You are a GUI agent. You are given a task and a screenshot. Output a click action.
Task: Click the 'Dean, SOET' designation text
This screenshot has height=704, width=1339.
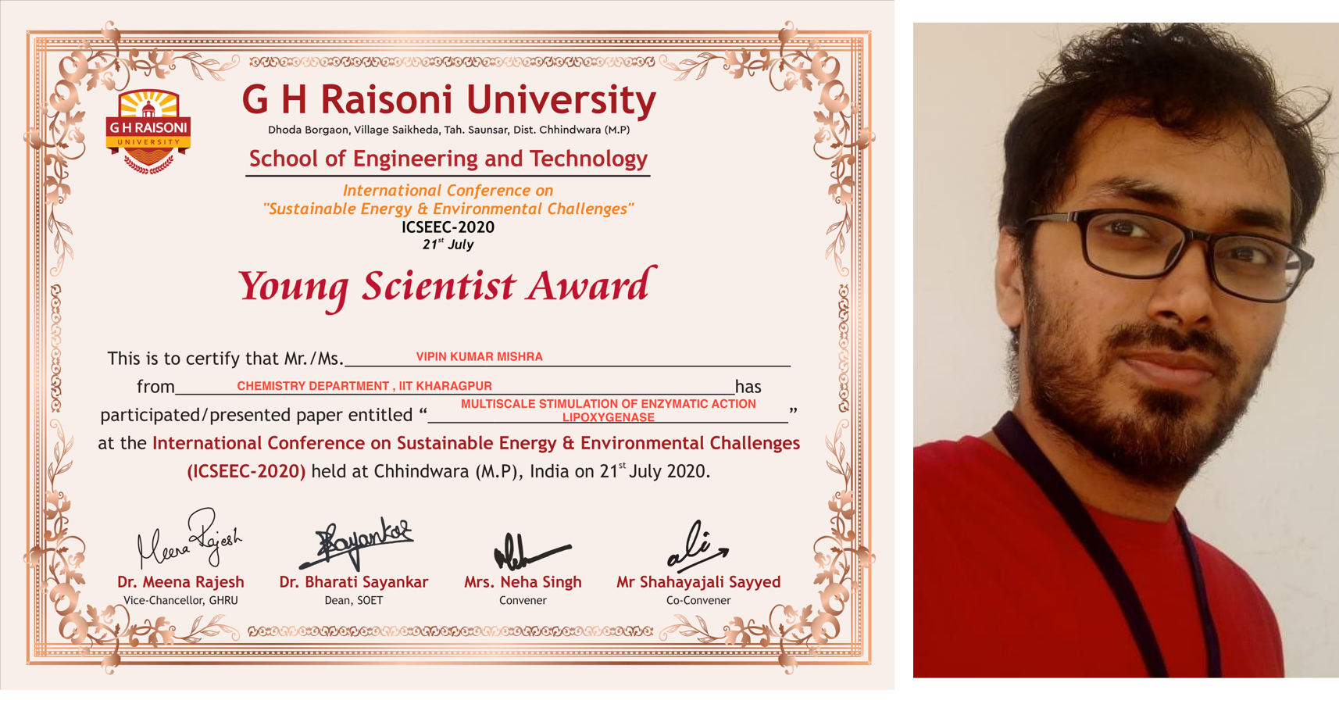coord(353,601)
